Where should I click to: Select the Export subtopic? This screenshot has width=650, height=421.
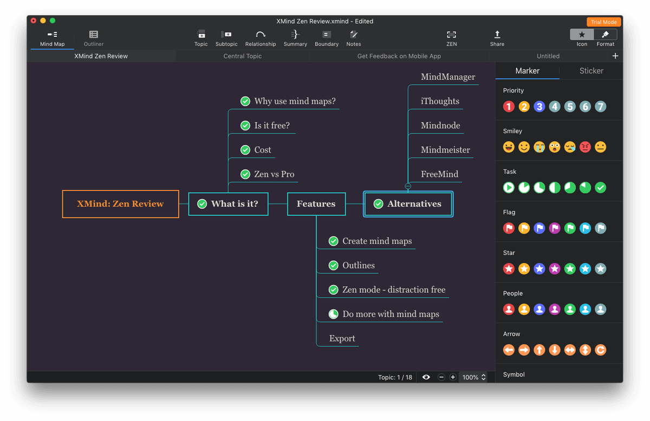[342, 339]
